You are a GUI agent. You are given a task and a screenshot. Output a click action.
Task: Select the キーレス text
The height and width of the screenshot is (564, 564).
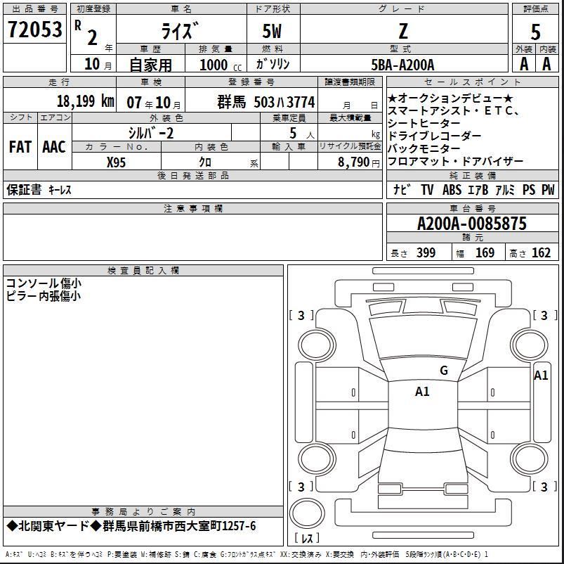tap(60, 190)
